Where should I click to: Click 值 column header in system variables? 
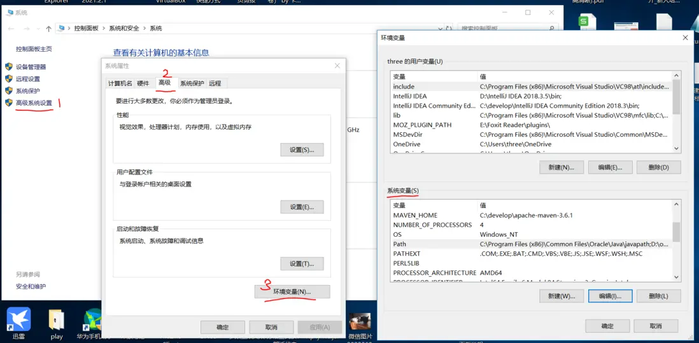click(x=575, y=206)
